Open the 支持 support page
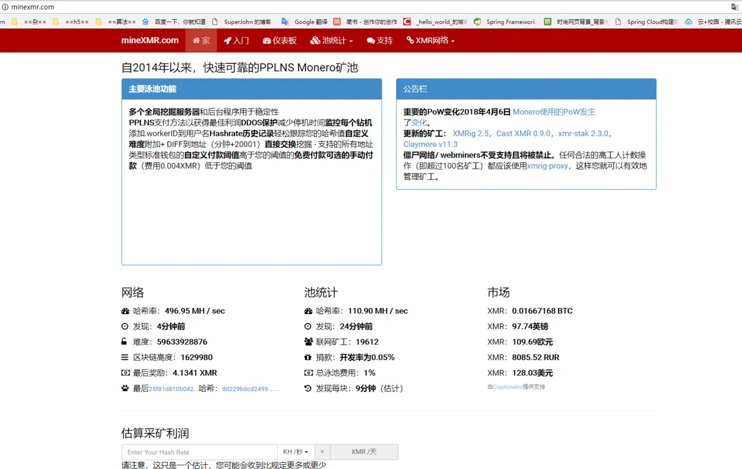The height and width of the screenshot is (469, 742). tap(379, 41)
